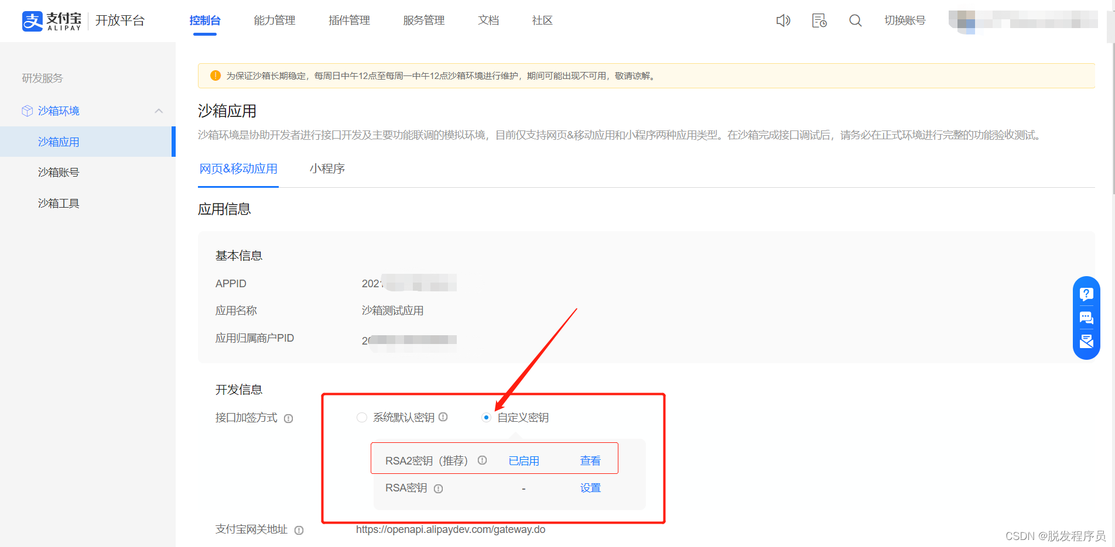Open 沙箱工具 in the sidebar
Image resolution: width=1115 pixels, height=547 pixels.
click(59, 204)
